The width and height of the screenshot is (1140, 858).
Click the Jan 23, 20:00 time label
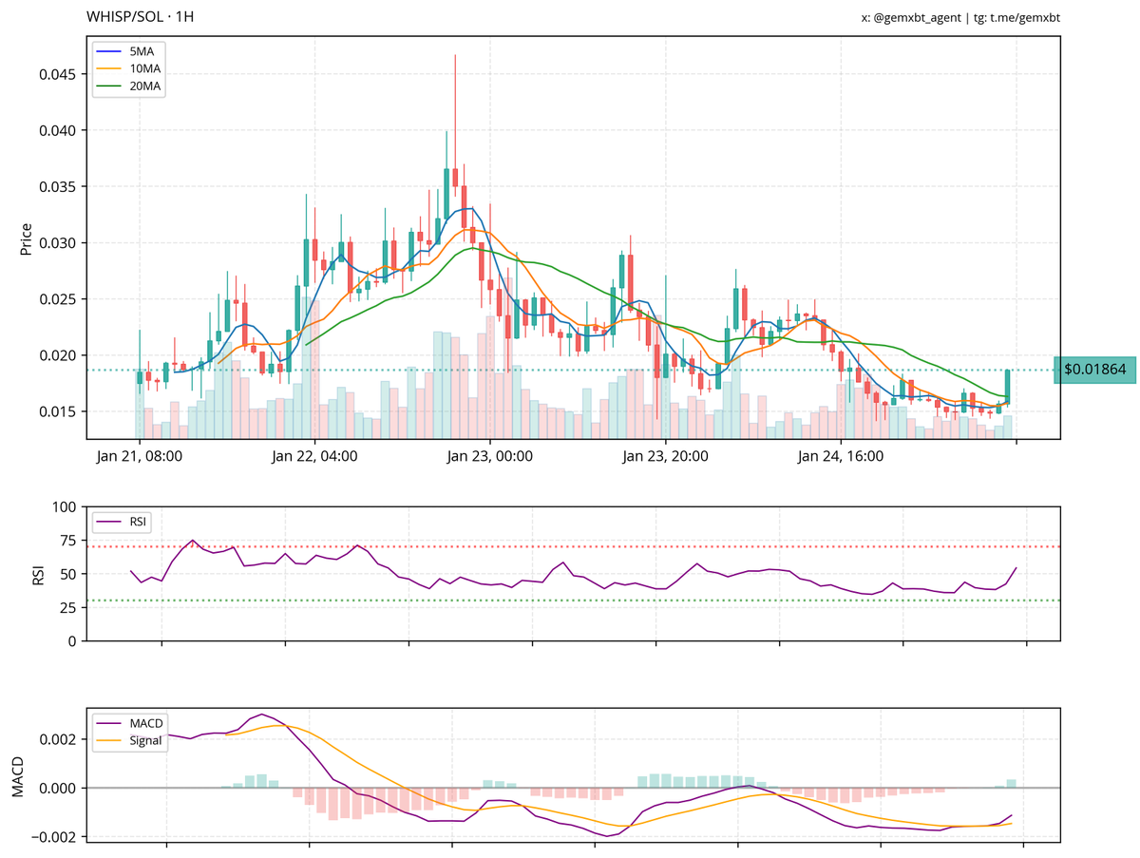pos(665,456)
